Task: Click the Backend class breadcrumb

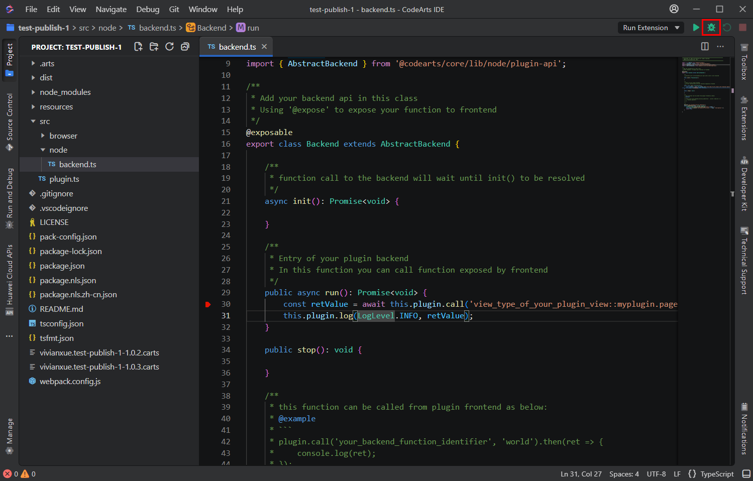Action: coord(206,28)
